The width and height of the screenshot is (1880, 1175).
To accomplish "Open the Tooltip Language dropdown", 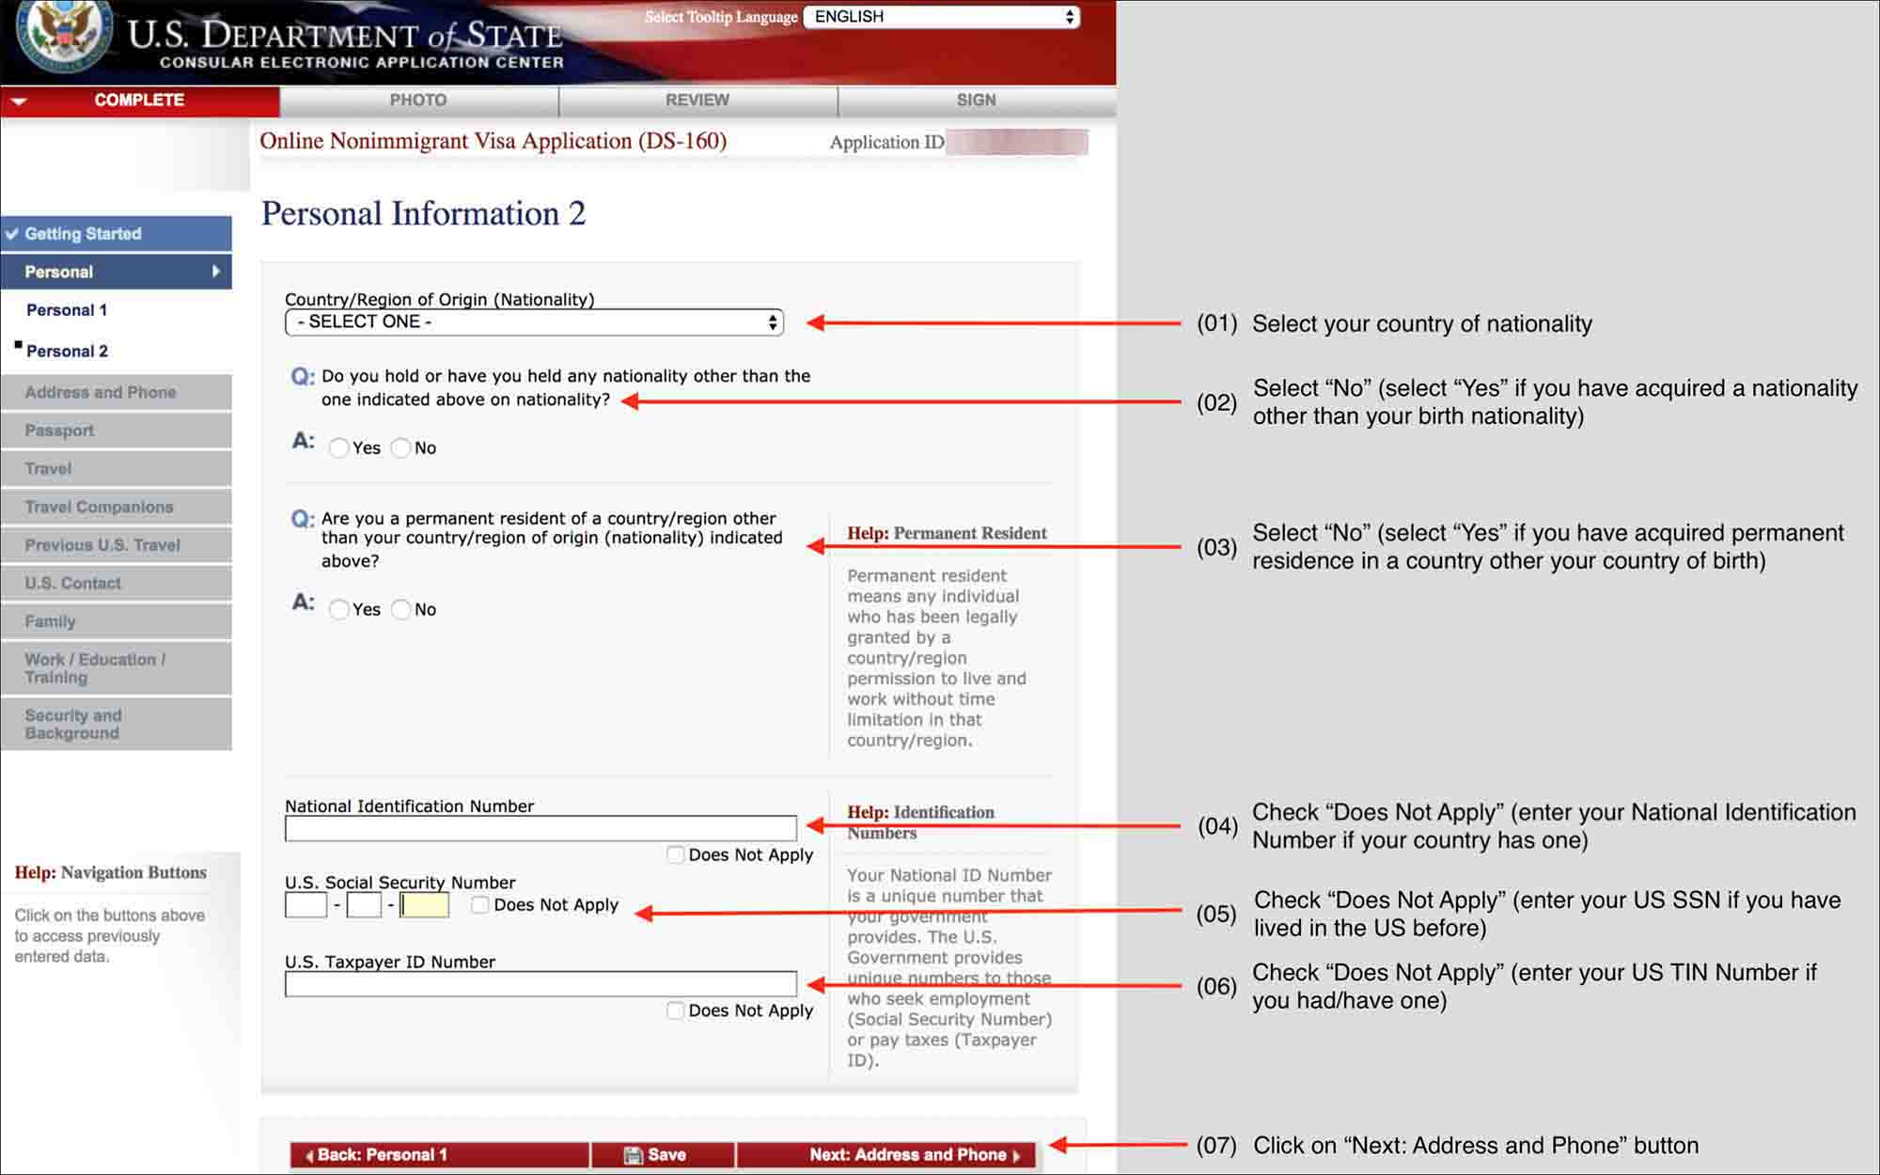I will click(x=942, y=17).
